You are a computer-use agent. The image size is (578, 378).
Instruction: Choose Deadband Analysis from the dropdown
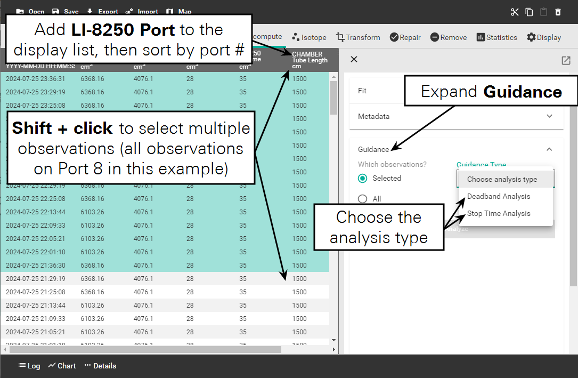499,196
